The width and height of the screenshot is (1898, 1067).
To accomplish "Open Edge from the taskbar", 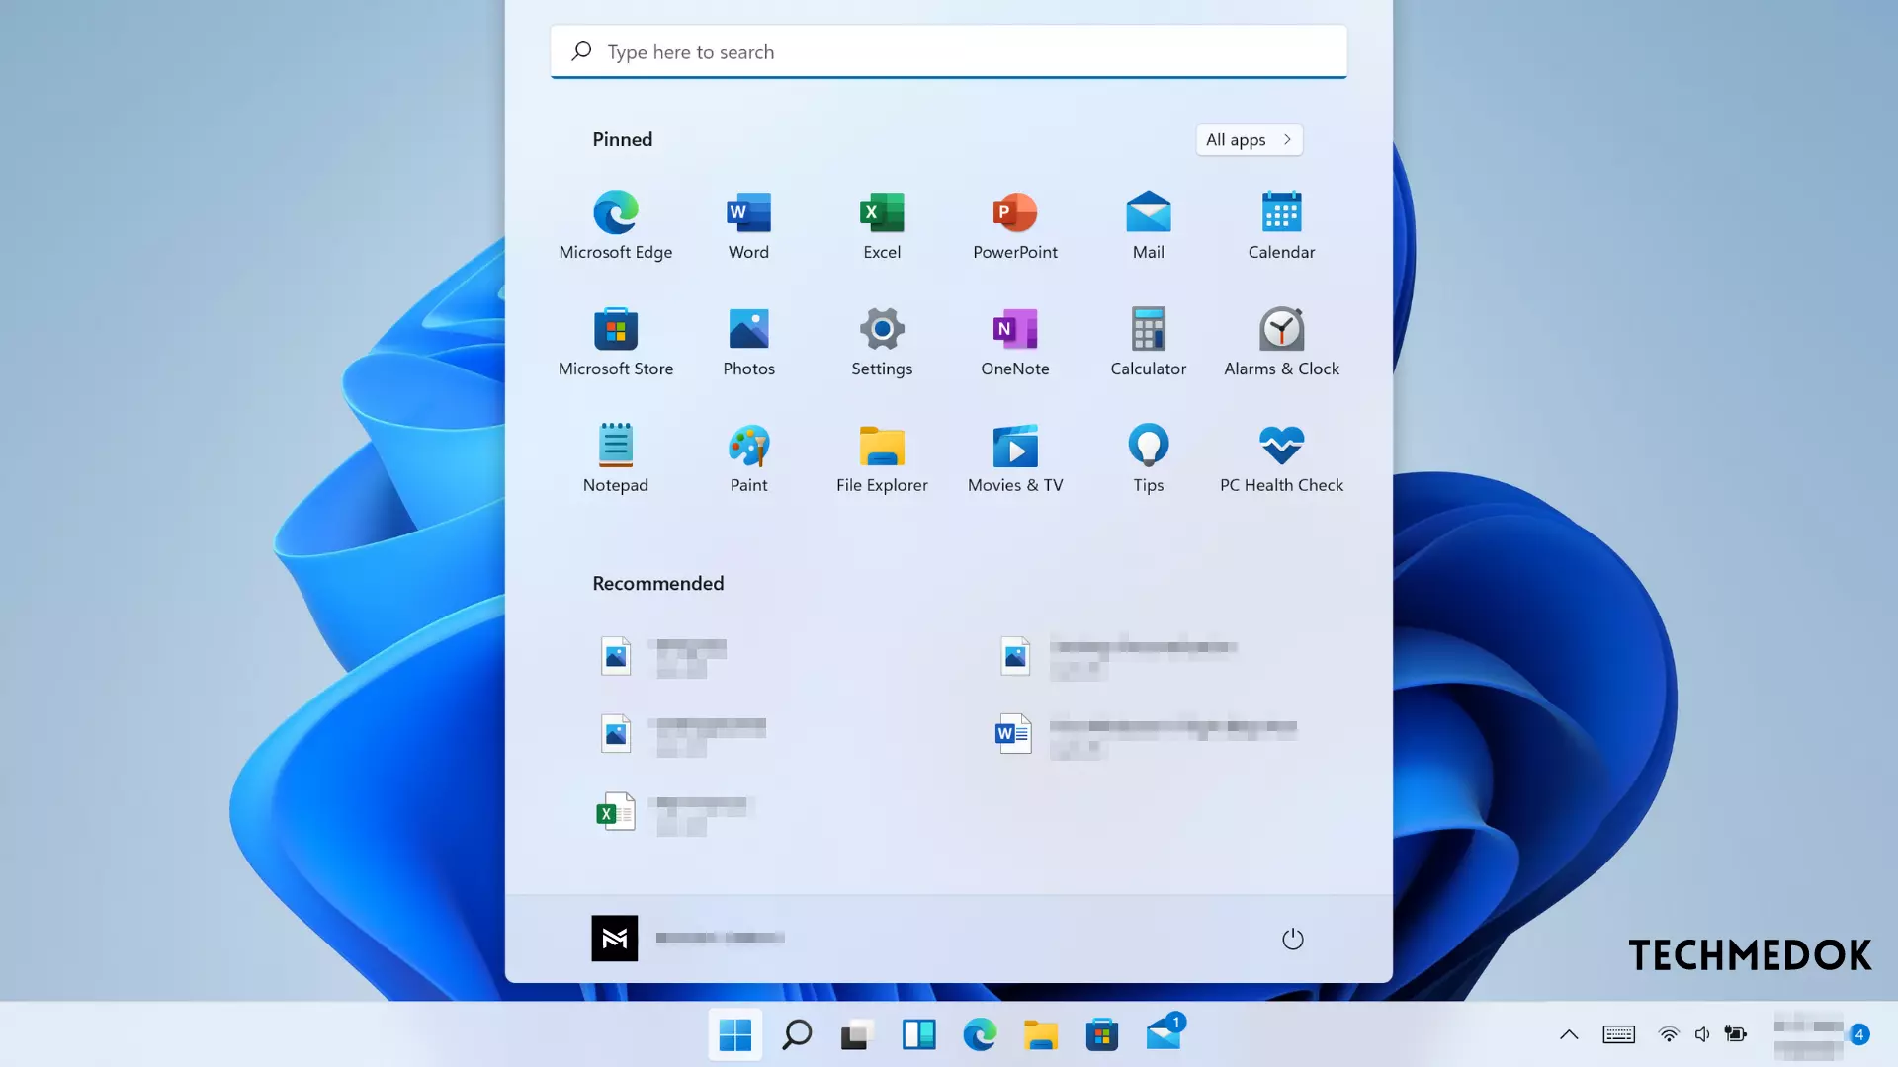I will pyautogui.click(x=980, y=1034).
